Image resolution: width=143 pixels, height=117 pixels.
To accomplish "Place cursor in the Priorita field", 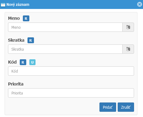I will click(71, 93).
